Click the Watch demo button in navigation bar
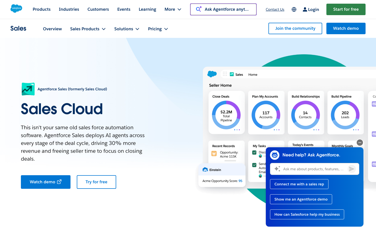Screen dimensions: 376x235 pyautogui.click(x=346, y=28)
